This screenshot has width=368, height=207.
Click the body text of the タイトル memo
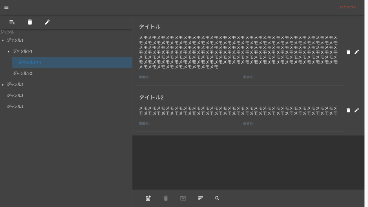(x=238, y=53)
